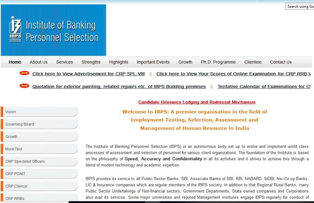Viewport: 314px width, 203px height.
Task: Open the Home menu item
Action: click(x=15, y=62)
